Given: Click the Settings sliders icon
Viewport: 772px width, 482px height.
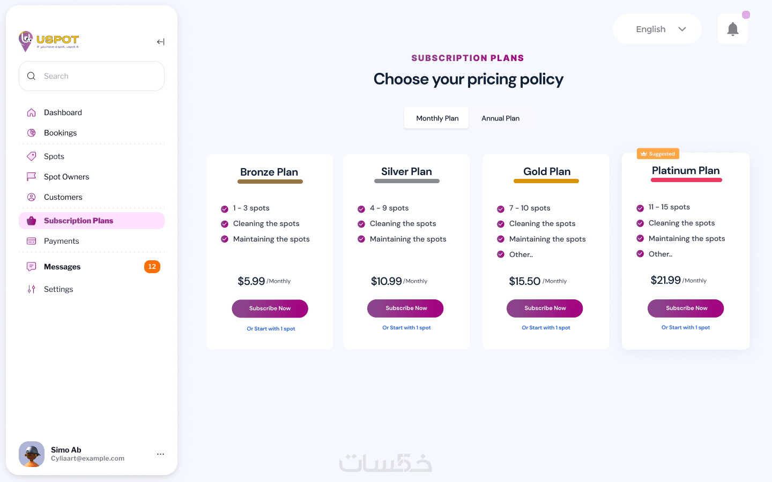Looking at the screenshot, I should point(32,289).
